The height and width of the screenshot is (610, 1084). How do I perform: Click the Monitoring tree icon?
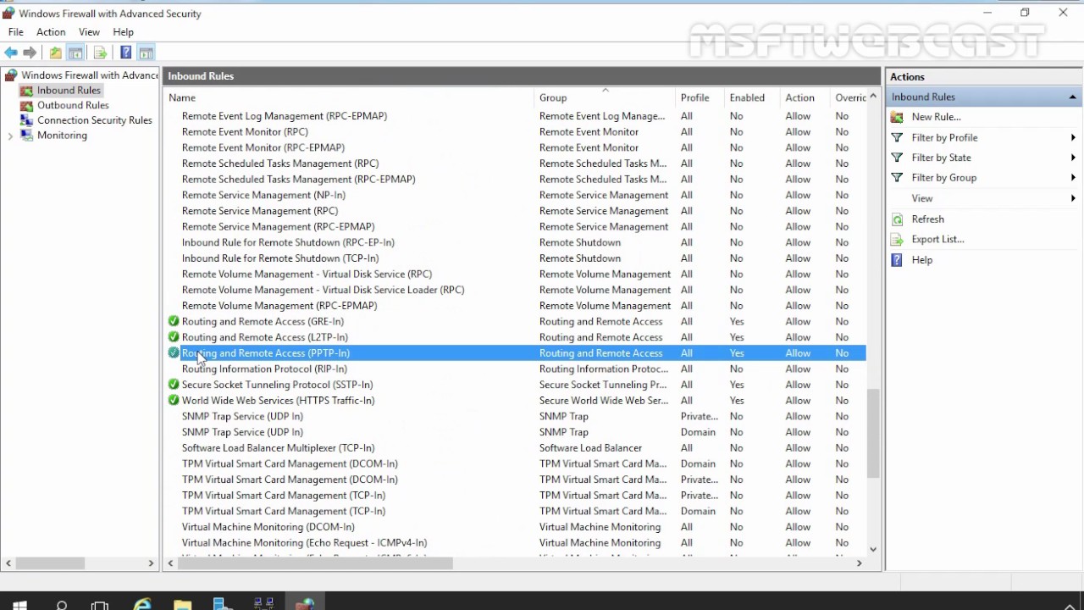click(26, 136)
